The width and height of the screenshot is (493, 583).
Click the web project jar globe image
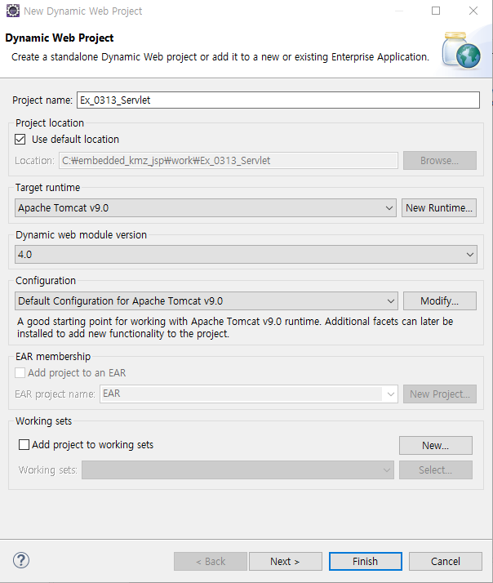(461, 51)
